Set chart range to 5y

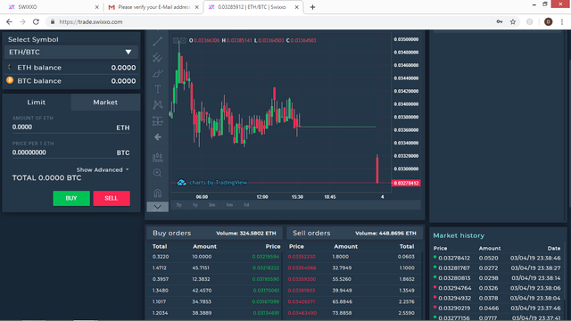[178, 205]
